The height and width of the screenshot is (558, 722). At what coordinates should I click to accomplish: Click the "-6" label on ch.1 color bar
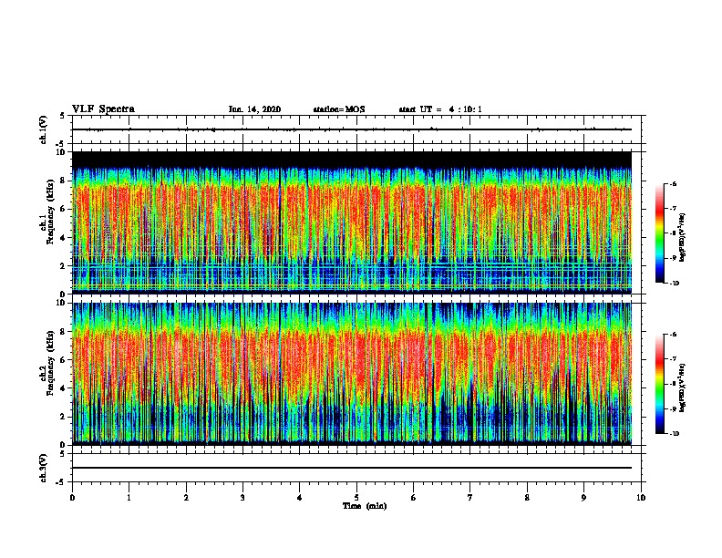coord(673,183)
